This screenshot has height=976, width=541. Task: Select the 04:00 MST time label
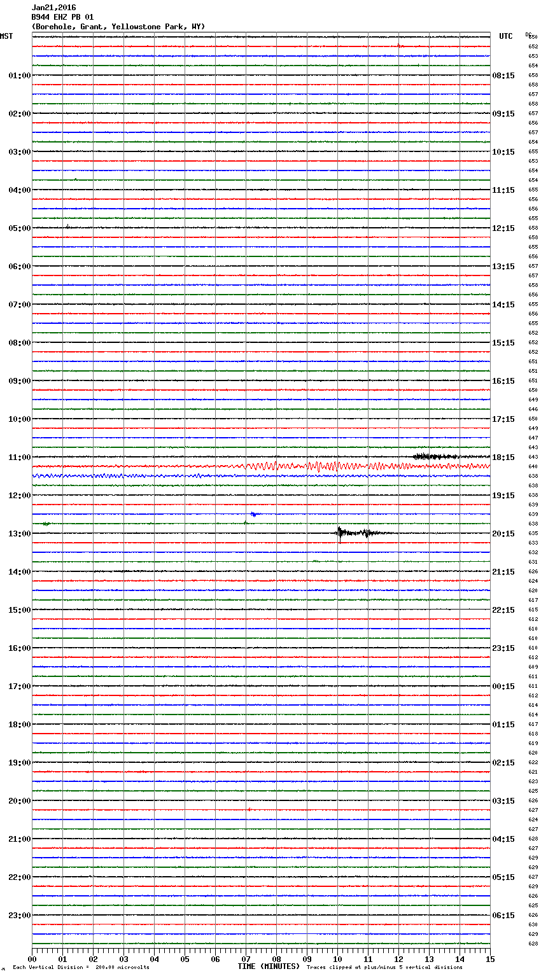[x=20, y=190]
